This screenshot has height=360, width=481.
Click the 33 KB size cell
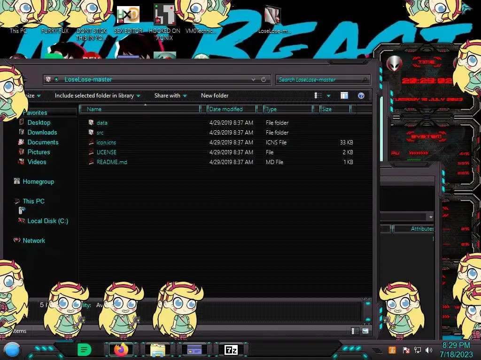coord(346,142)
